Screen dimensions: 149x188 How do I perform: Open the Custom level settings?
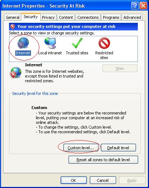(x=81, y=148)
